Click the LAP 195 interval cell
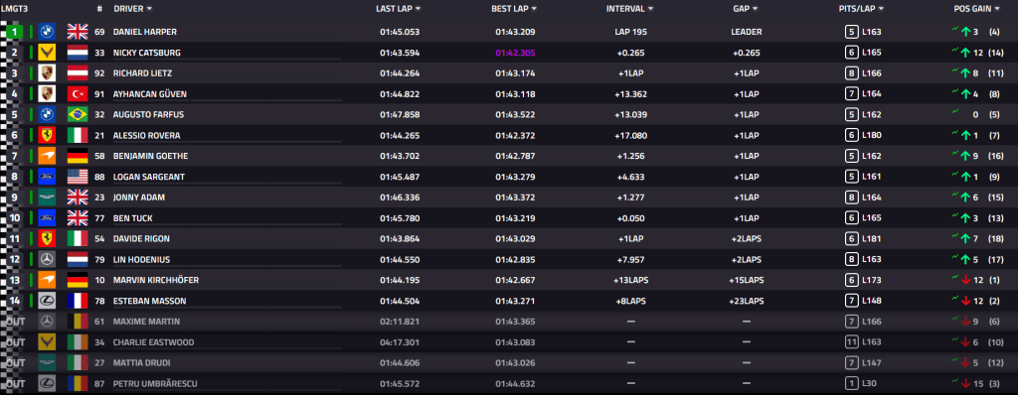Viewport: 1018px width, 395px height. pyautogui.click(x=631, y=32)
